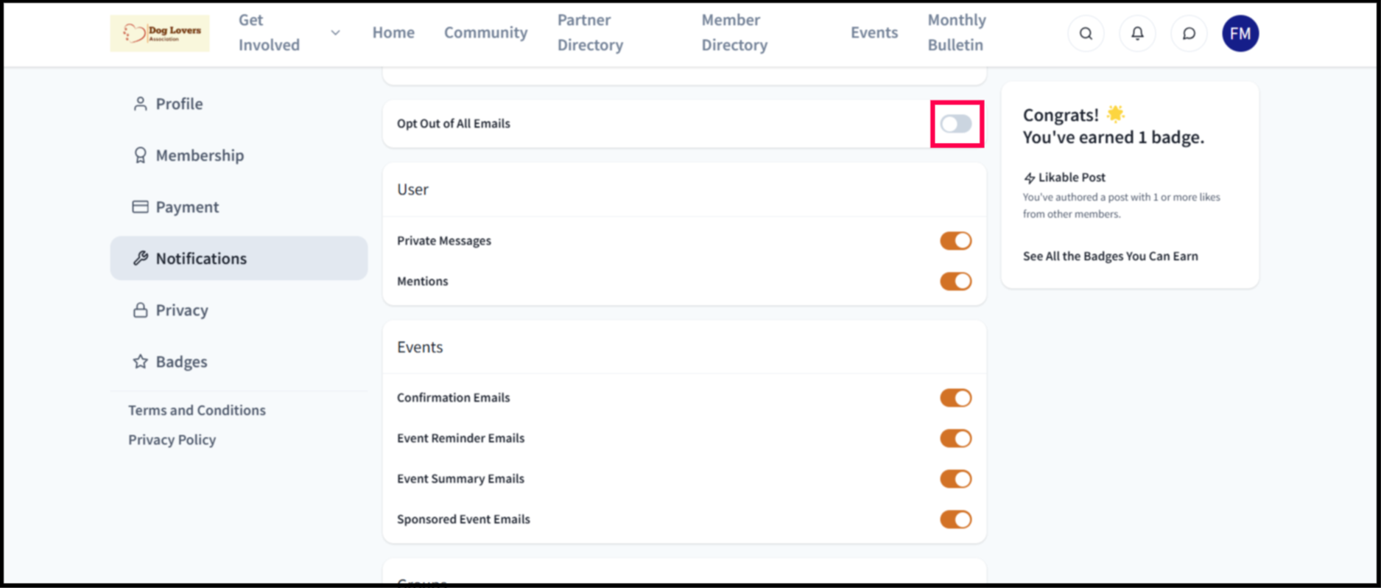
Task: Select Notifications label in sidebar
Action: pos(201,259)
